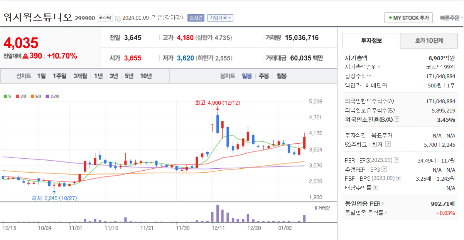Click help icon beside 추정PER EPS

pyautogui.click(x=384, y=169)
